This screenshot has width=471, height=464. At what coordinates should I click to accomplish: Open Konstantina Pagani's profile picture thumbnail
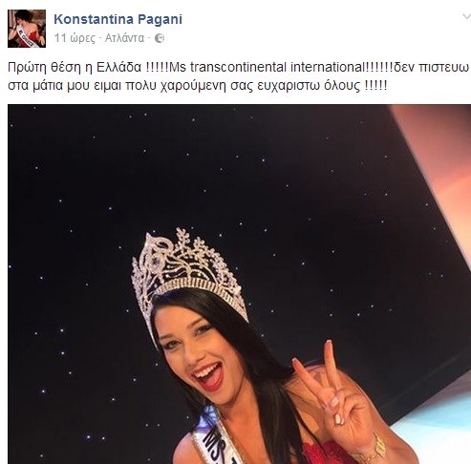pyautogui.click(x=27, y=29)
